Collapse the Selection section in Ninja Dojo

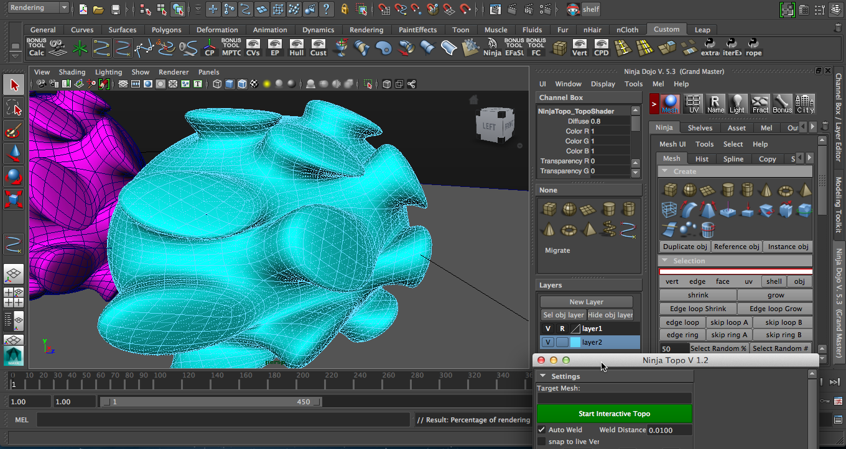[x=665, y=261]
